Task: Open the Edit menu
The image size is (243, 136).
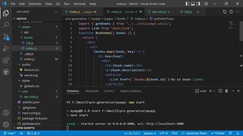Action: click(x=22, y=4)
